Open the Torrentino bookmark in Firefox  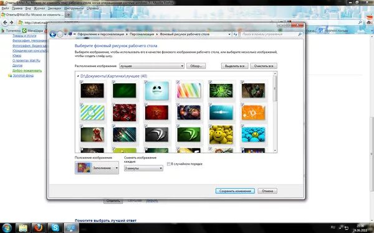pyautogui.click(x=11, y=30)
